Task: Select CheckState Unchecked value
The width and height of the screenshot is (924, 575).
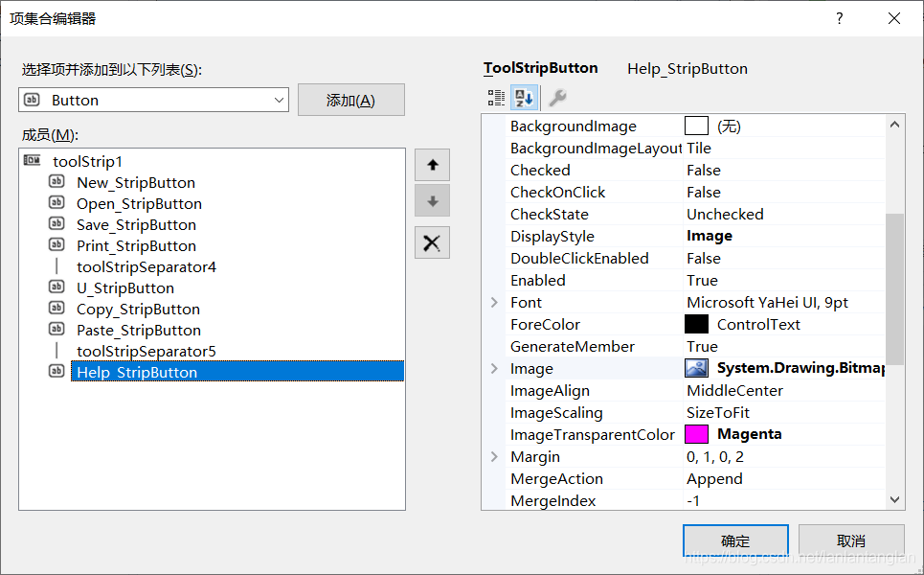Action: tap(725, 214)
